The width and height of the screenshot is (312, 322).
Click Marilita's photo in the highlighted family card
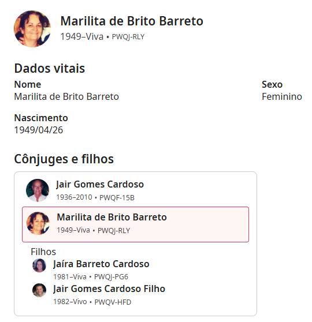tap(38, 223)
